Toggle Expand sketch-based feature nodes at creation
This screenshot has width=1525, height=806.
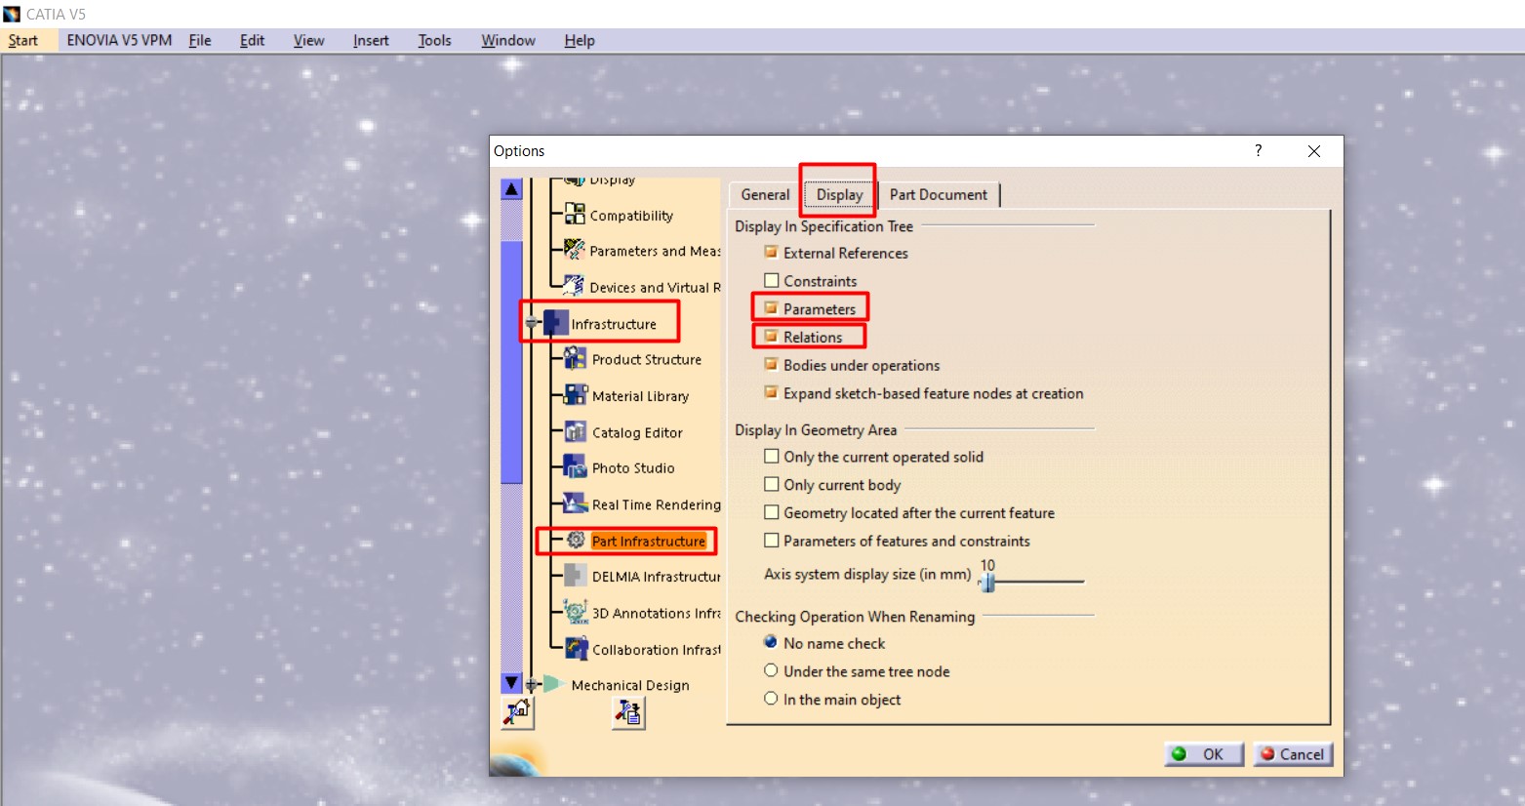coord(771,392)
